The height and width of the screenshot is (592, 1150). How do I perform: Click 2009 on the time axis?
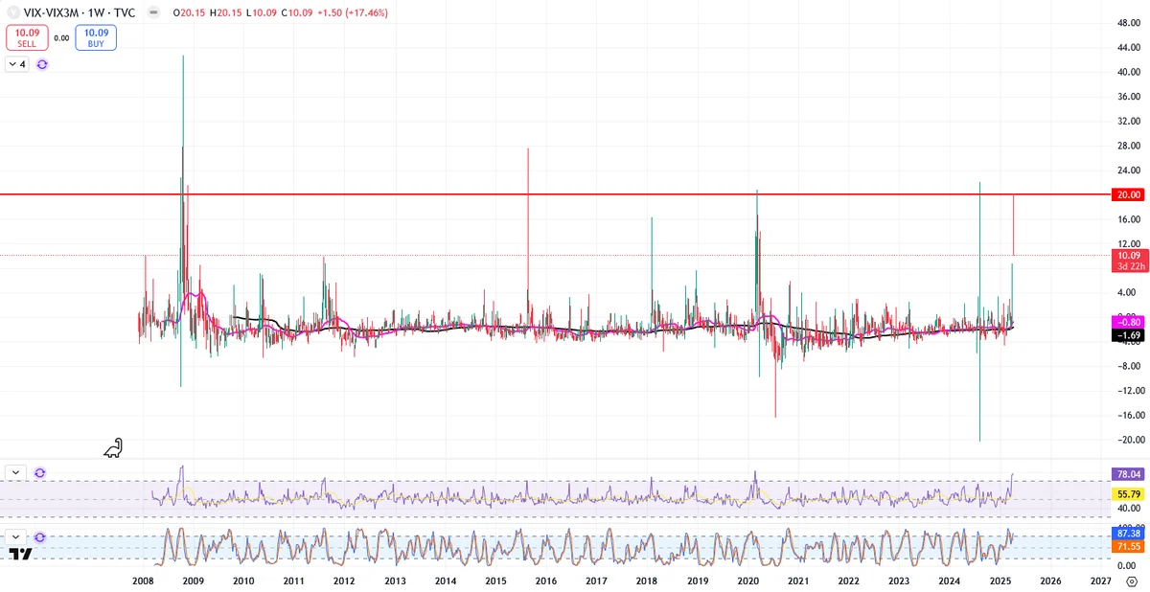click(x=193, y=581)
